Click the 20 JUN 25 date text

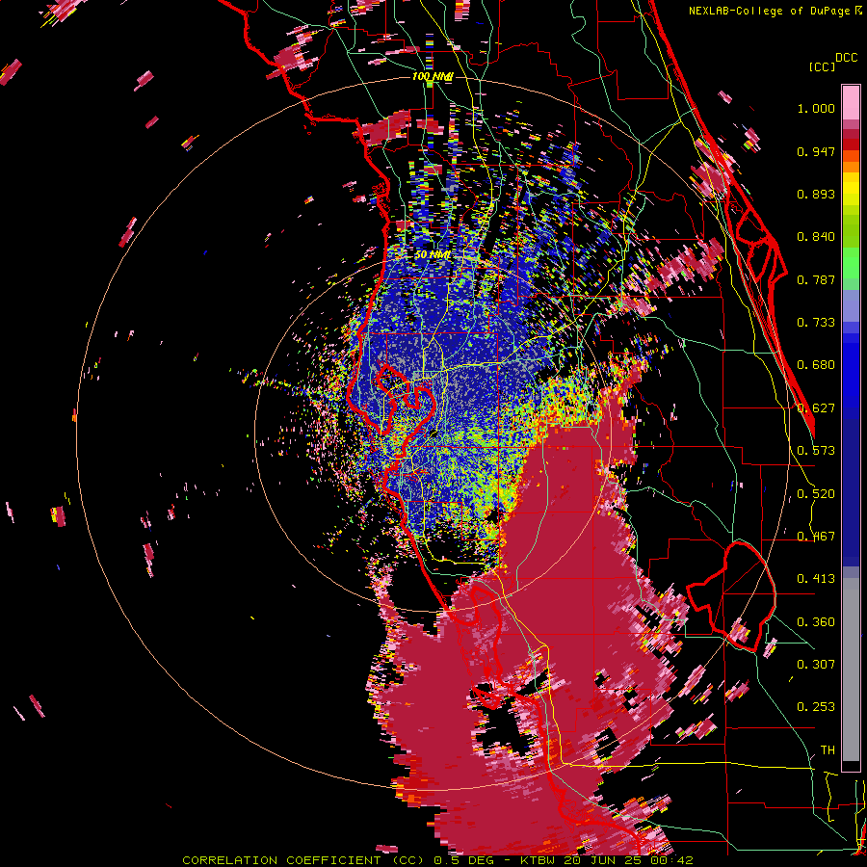pyautogui.click(x=603, y=860)
